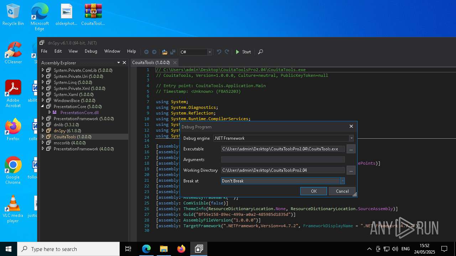Open the Help menu
This screenshot has width=456, height=256.
(x=131, y=51)
